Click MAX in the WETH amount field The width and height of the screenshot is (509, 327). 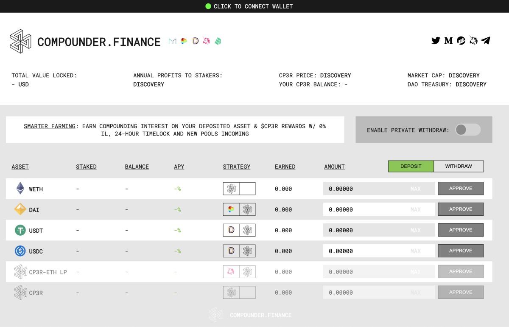tap(416, 189)
